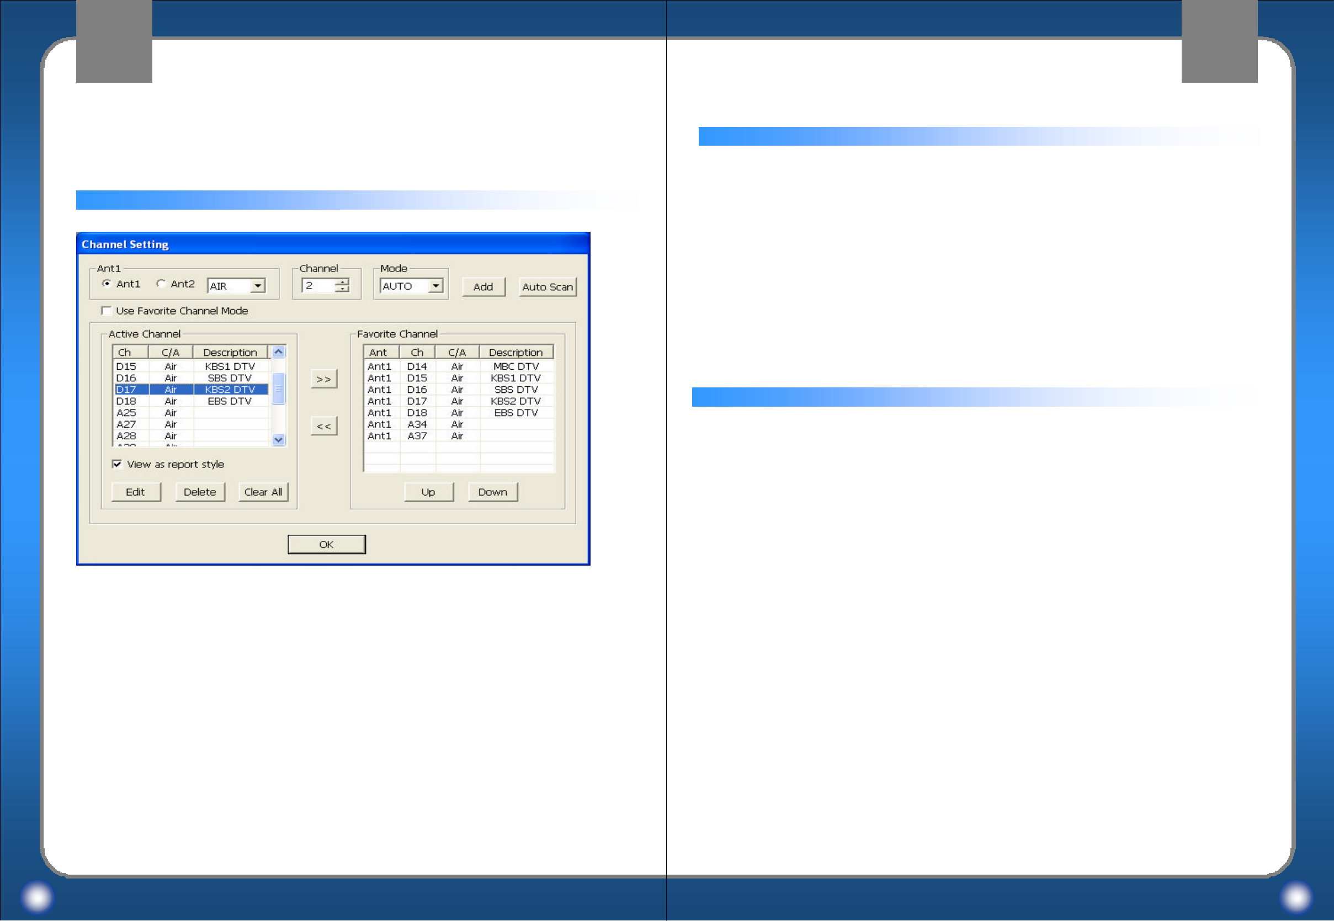The height and width of the screenshot is (921, 1334).
Task: Uncheck View as report style
Action: 117,465
